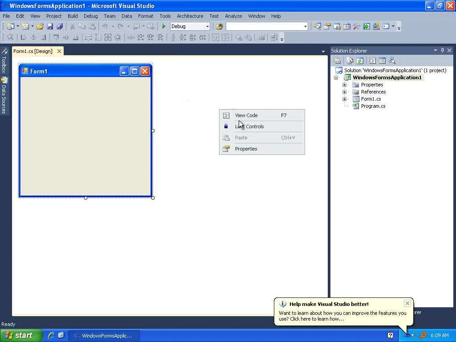The width and height of the screenshot is (456, 342).
Task: Click Refresh icon in Solution Explorer toolbar
Action: tap(360, 61)
